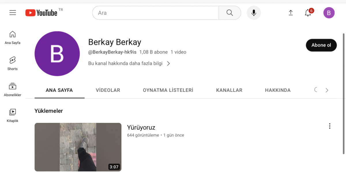Click the search magnifier button
Image resolution: width=346 pixels, height=194 pixels.
tap(230, 13)
